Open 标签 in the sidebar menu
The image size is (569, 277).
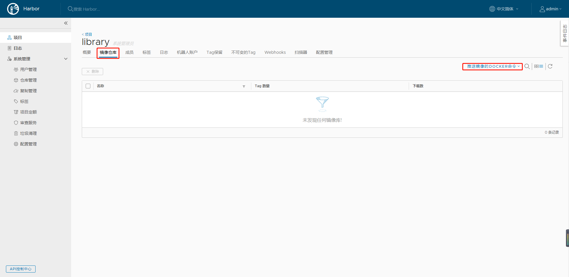[x=24, y=101]
